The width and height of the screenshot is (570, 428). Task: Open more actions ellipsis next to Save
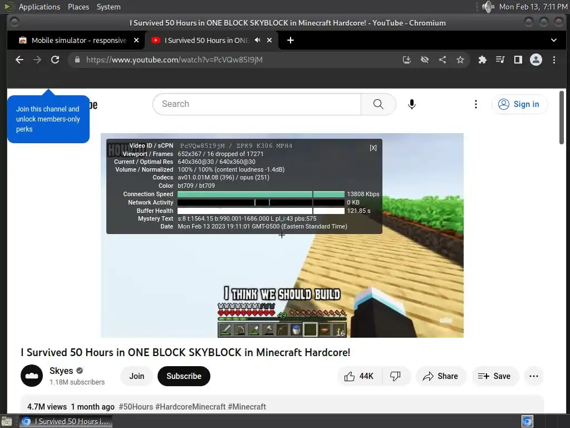pyautogui.click(x=534, y=376)
